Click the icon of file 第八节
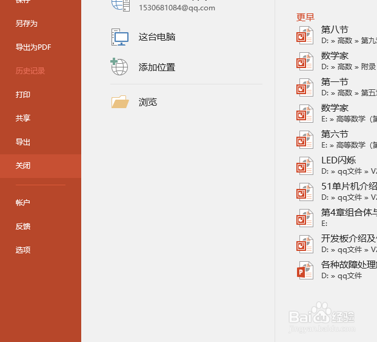Viewport: 377px width, 342px height. 305,35
